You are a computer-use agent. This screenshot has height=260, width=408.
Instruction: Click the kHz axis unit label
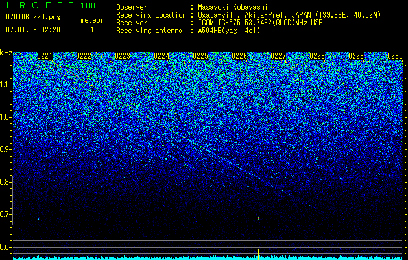[6, 53]
